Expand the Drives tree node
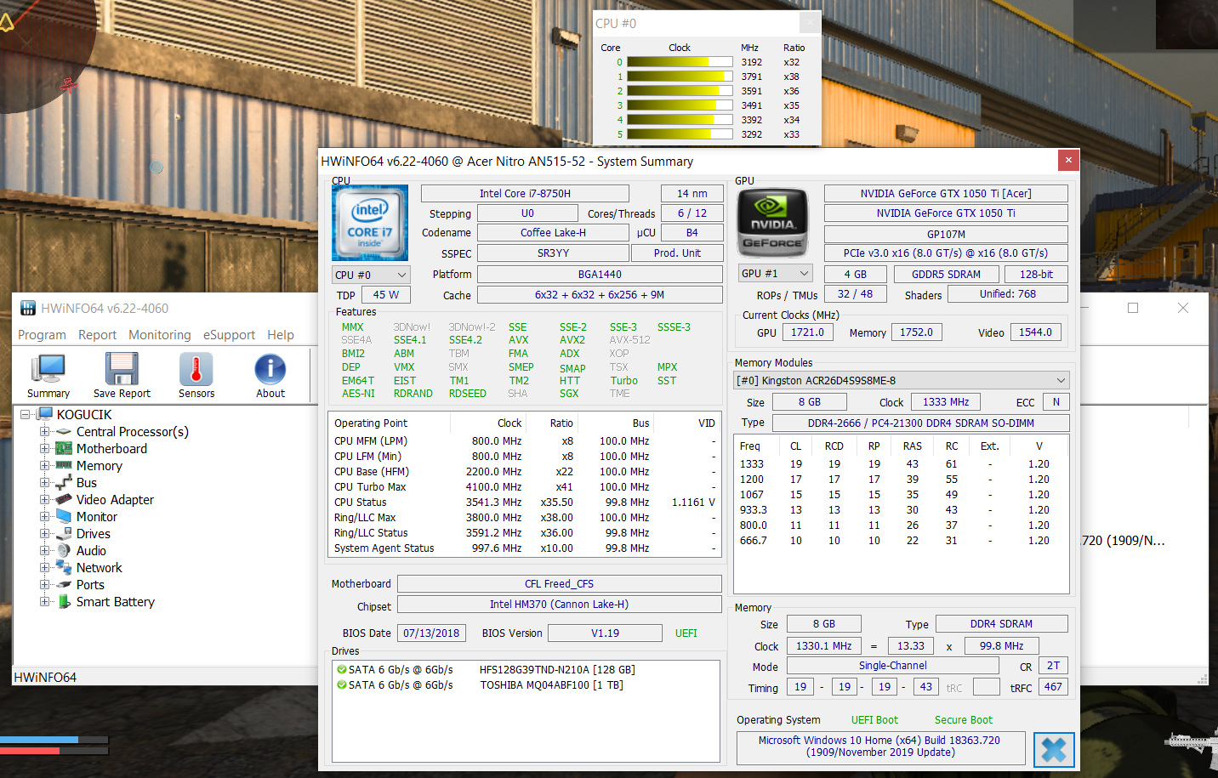Image resolution: width=1218 pixels, height=778 pixels. (44, 533)
